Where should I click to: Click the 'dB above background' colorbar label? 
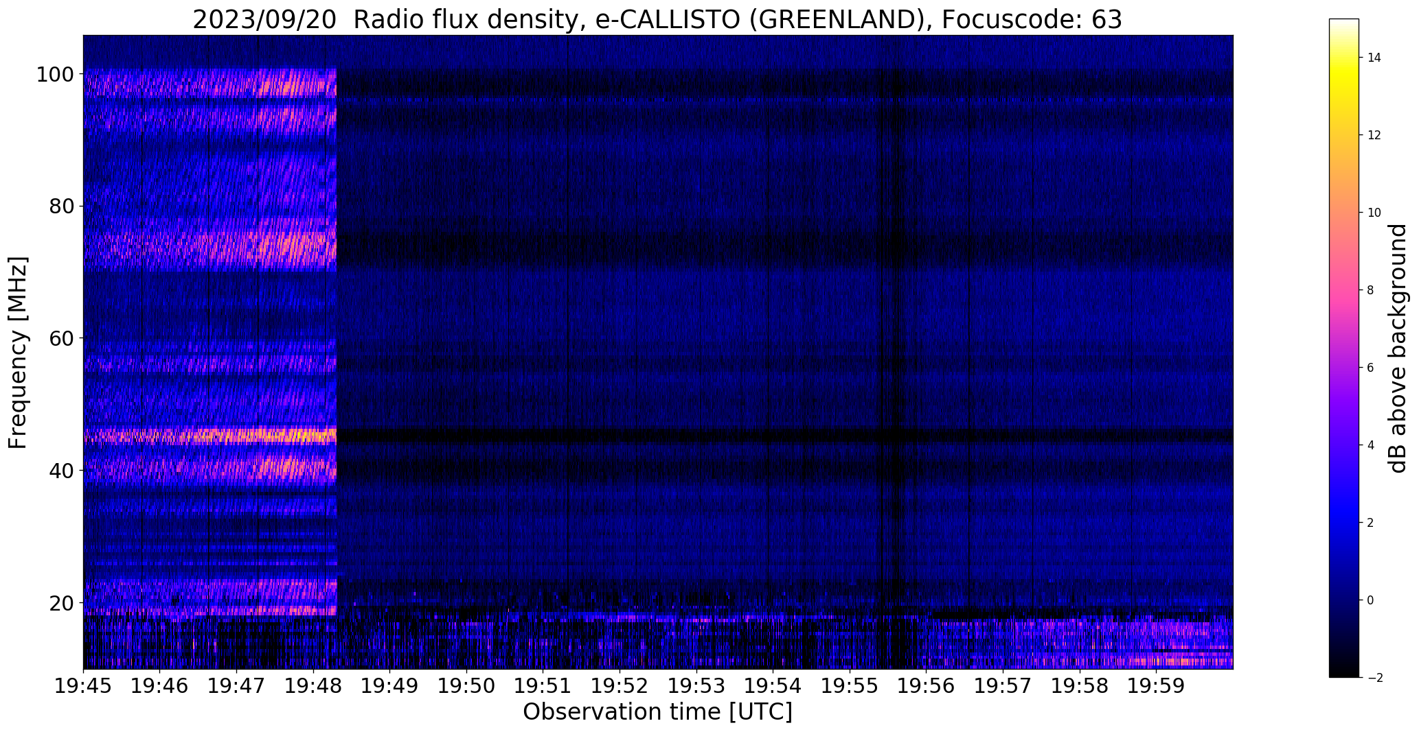1398,348
